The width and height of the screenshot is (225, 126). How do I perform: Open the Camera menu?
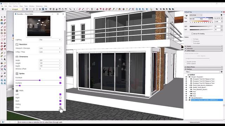15,6
